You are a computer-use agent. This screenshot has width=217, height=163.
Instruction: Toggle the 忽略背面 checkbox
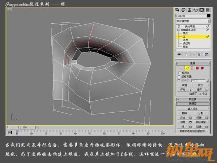(x=179, y=77)
